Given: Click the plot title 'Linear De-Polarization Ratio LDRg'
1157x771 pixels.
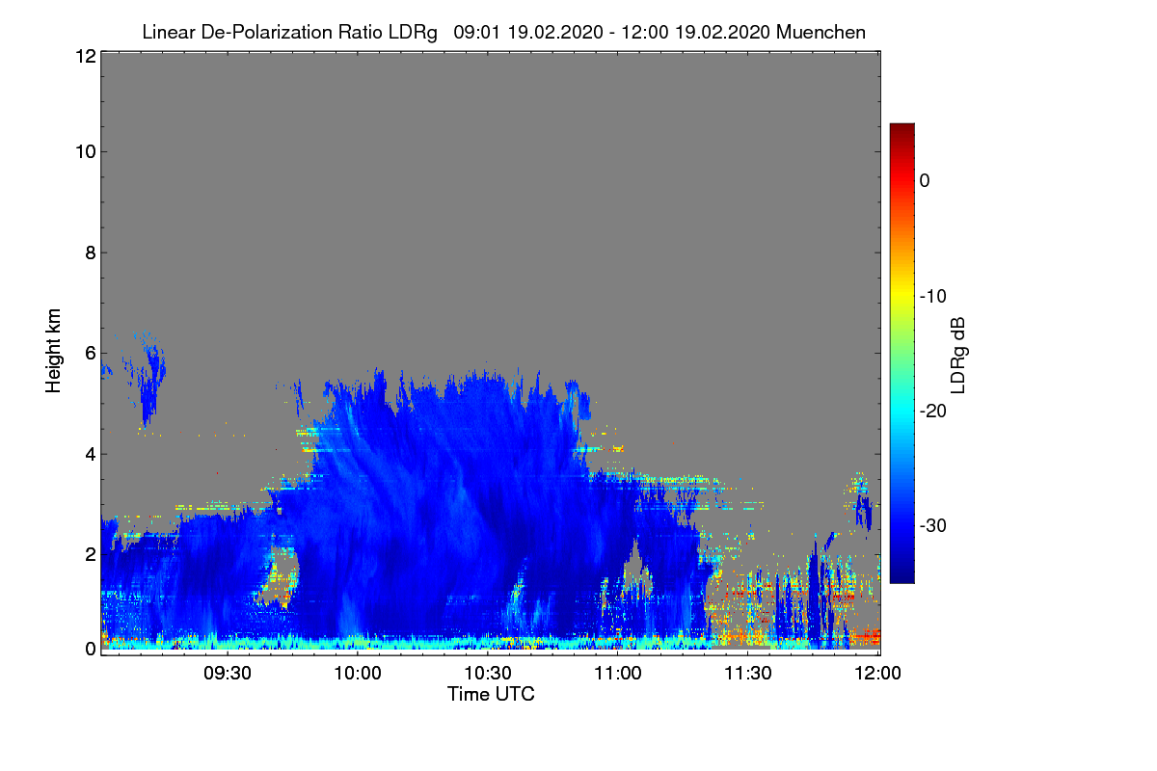Looking at the screenshot, I should [x=290, y=32].
